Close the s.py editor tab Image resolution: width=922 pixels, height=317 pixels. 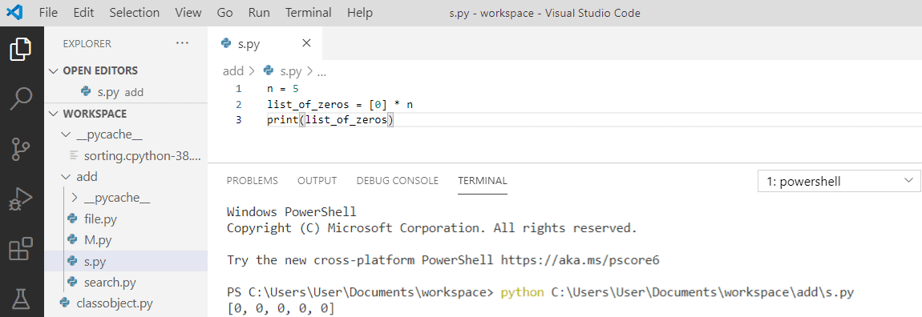[x=305, y=43]
